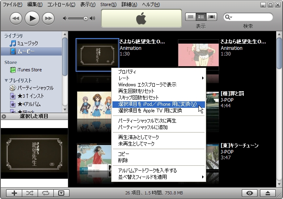Click the eye browser toggle button
Screen dimensions: 283x199
pyautogui.click(x=249, y=193)
